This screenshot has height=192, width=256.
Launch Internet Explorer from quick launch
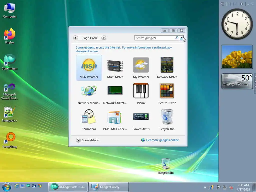16,186
